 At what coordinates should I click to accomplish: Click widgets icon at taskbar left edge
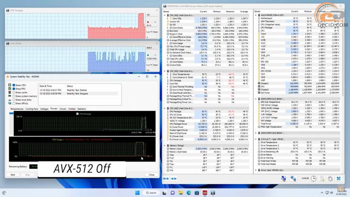[4, 193]
